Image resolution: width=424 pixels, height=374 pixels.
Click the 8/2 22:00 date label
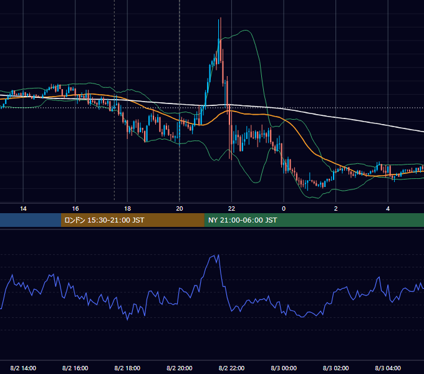point(231,368)
